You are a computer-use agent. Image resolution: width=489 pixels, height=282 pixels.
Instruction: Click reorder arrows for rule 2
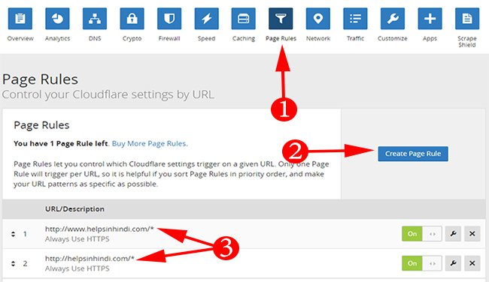point(13,263)
